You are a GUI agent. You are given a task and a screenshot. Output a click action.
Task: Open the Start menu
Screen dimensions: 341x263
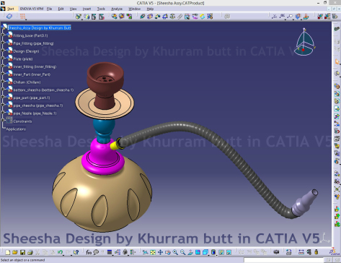[10, 9]
